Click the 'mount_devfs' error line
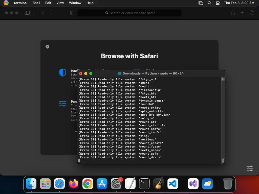Screen dimensions: 259x194 120,157
